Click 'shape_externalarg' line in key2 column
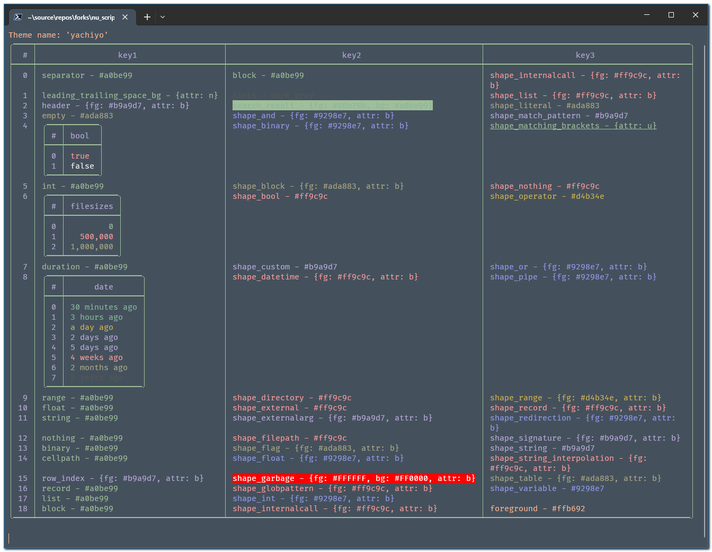 (x=333, y=418)
